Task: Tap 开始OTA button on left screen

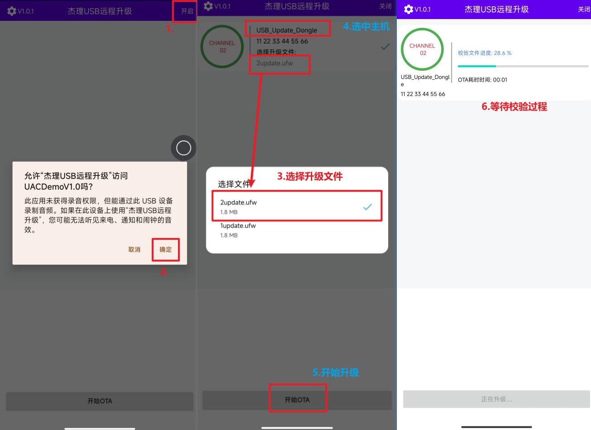Action: point(100,401)
